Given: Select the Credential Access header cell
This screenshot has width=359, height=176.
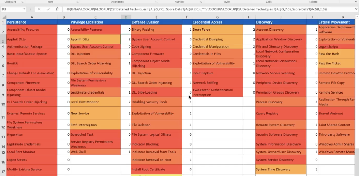Looking at the screenshot, I should tap(217, 22).
